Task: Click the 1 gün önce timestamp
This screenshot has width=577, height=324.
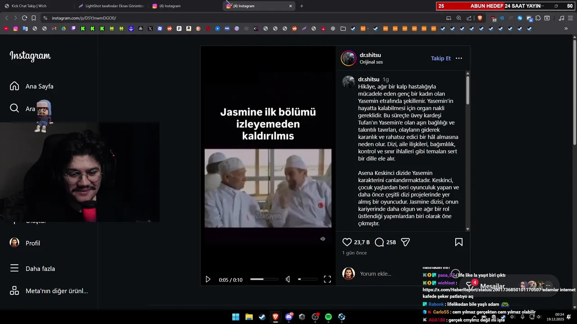Action: pyautogui.click(x=354, y=253)
